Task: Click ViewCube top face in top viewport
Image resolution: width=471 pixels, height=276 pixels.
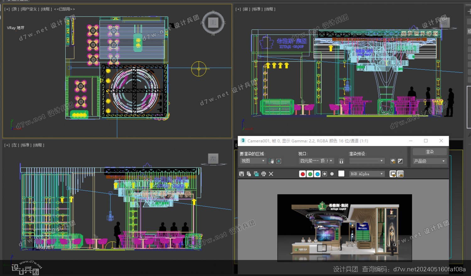Action: point(214,23)
